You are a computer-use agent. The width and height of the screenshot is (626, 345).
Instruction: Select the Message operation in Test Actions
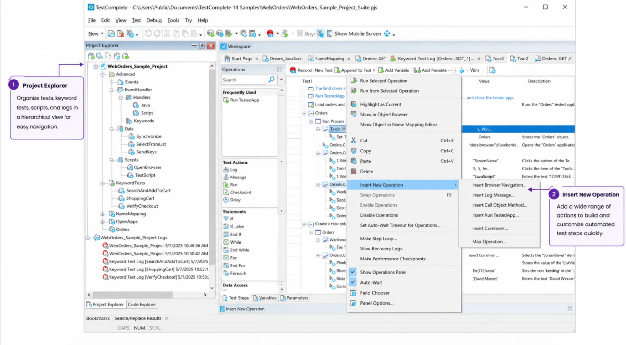click(238, 177)
